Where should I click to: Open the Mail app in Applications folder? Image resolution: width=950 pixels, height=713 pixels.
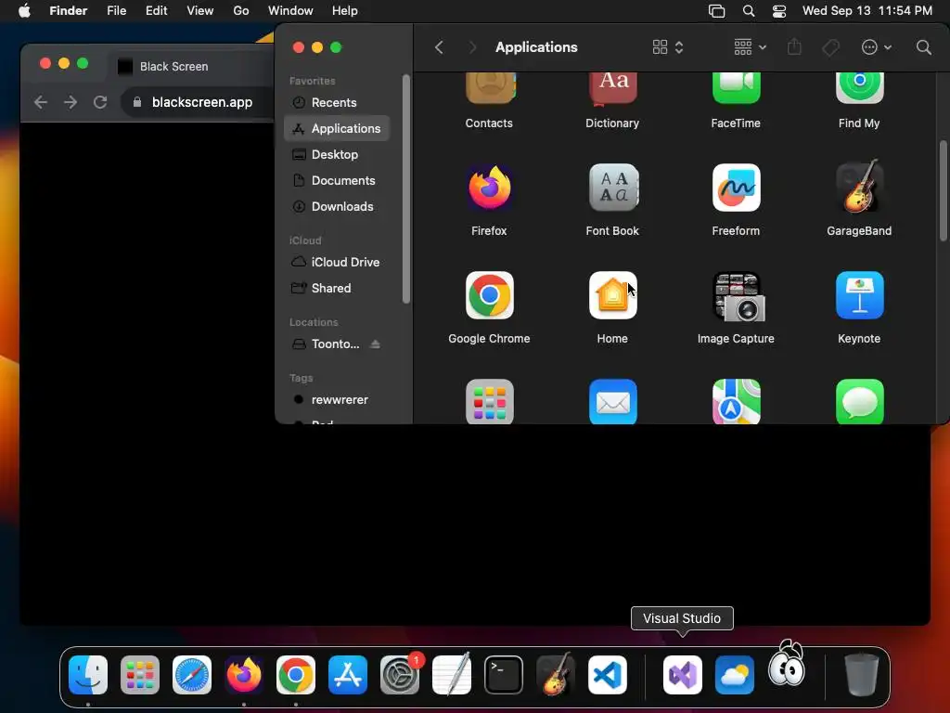(x=612, y=401)
